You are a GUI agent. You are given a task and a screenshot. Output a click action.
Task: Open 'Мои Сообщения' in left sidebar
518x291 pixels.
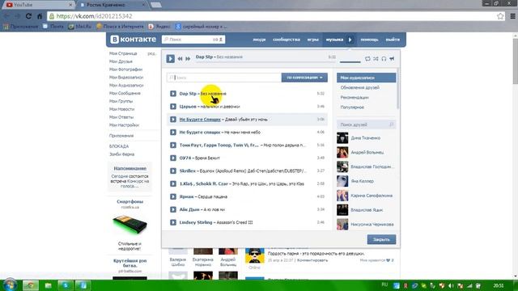(125, 93)
